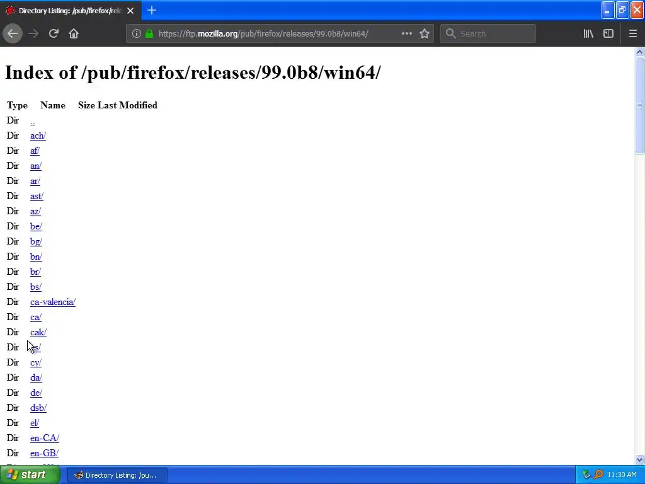This screenshot has height=484, width=645.
Task: Open the ast/ directory
Action: (37, 197)
